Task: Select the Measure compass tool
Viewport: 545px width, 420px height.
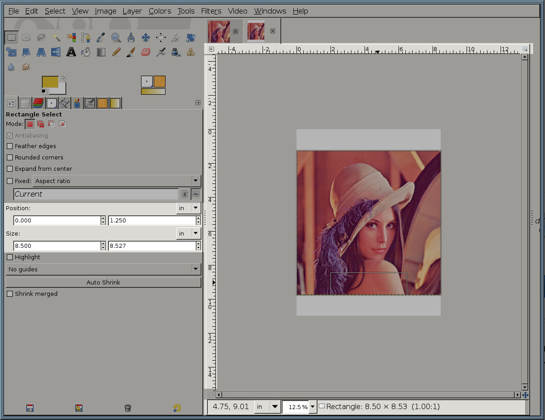Action: (x=131, y=37)
